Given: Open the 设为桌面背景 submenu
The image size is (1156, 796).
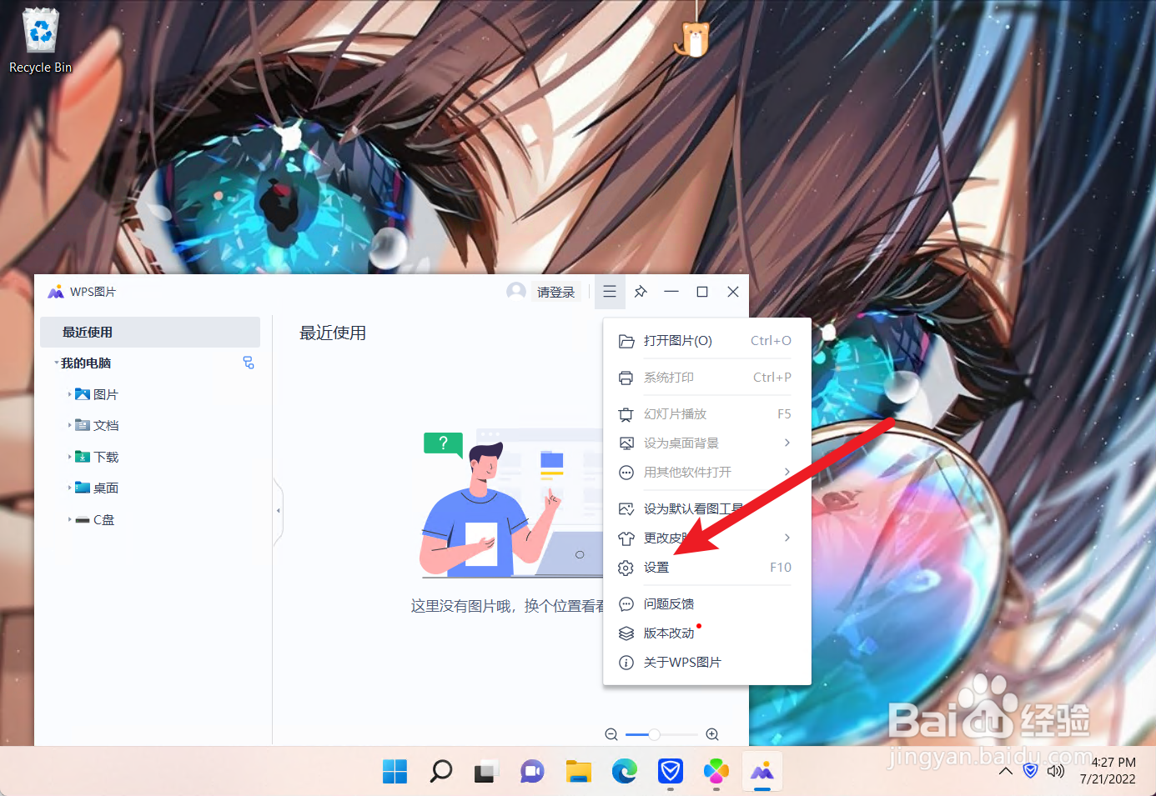Looking at the screenshot, I should pos(706,443).
